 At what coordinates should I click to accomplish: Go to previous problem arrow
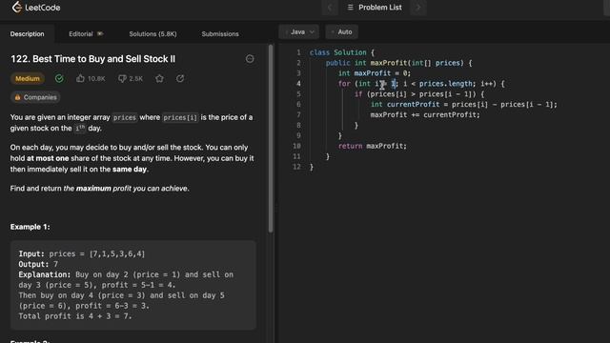point(330,8)
